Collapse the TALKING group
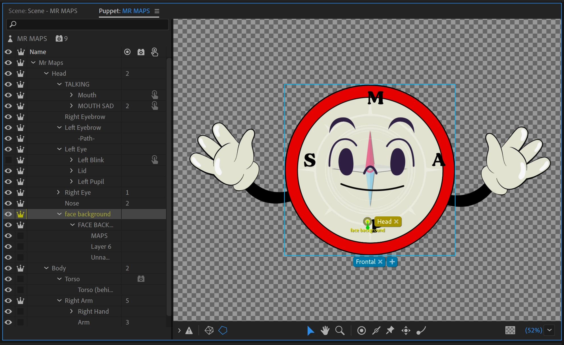Viewport: 564px width, 345px height. [x=59, y=84]
